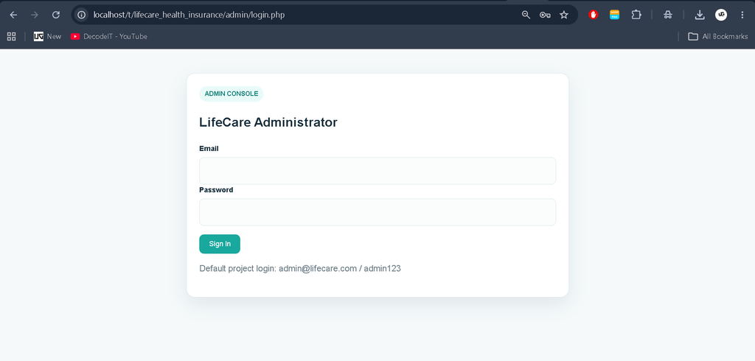The height and width of the screenshot is (361, 755).
Task: Click the address bar URL
Action: 189,15
